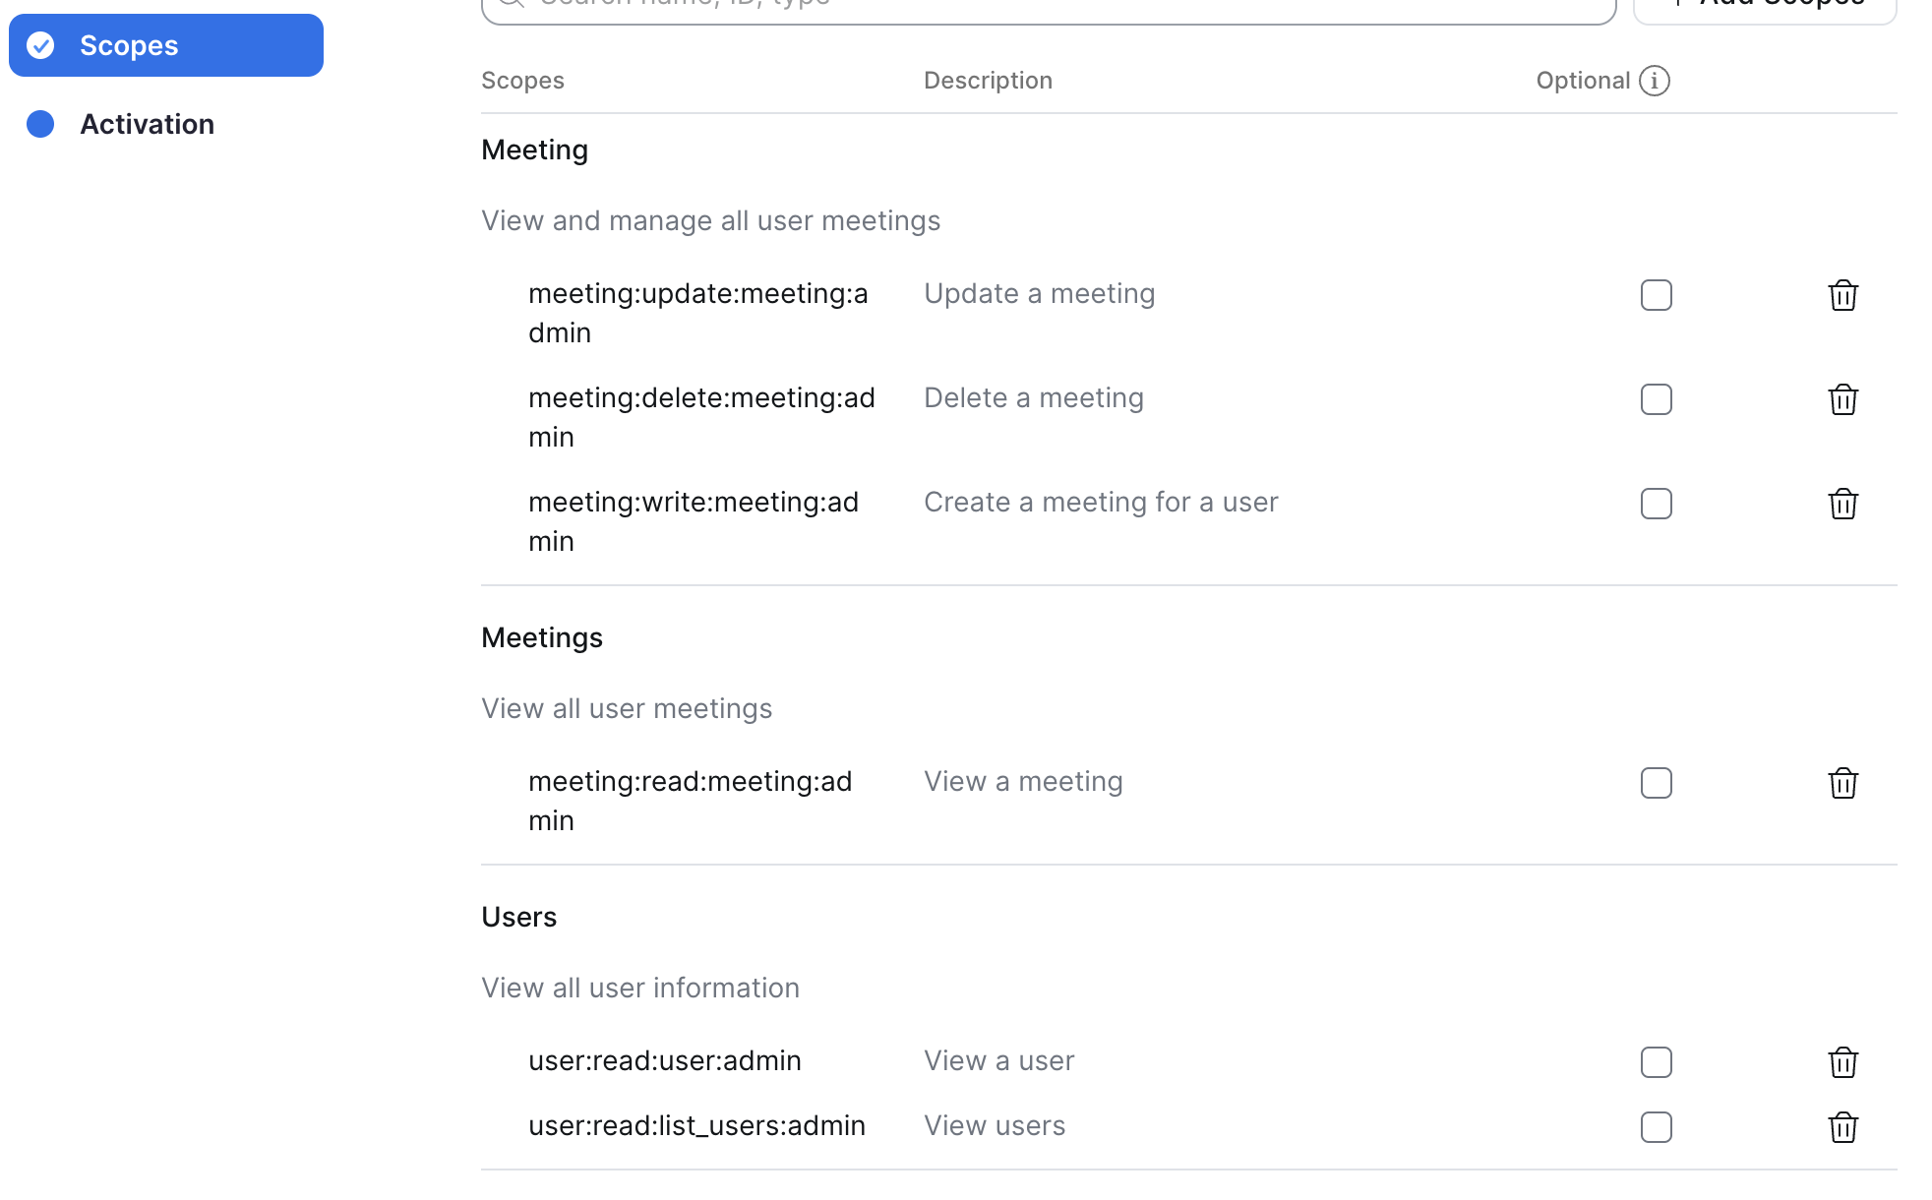1932x1200 pixels.
Task: Click the Scopes checkmark icon in sidebar
Action: point(40,45)
